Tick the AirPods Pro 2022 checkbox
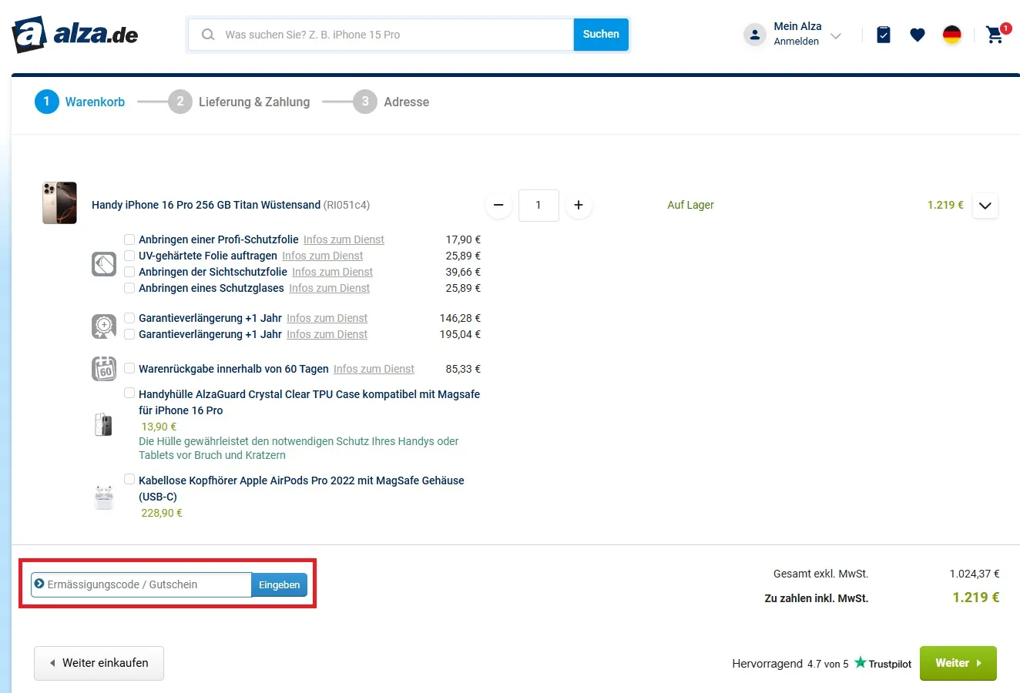Screen dimensions: 1020x693 129,480
